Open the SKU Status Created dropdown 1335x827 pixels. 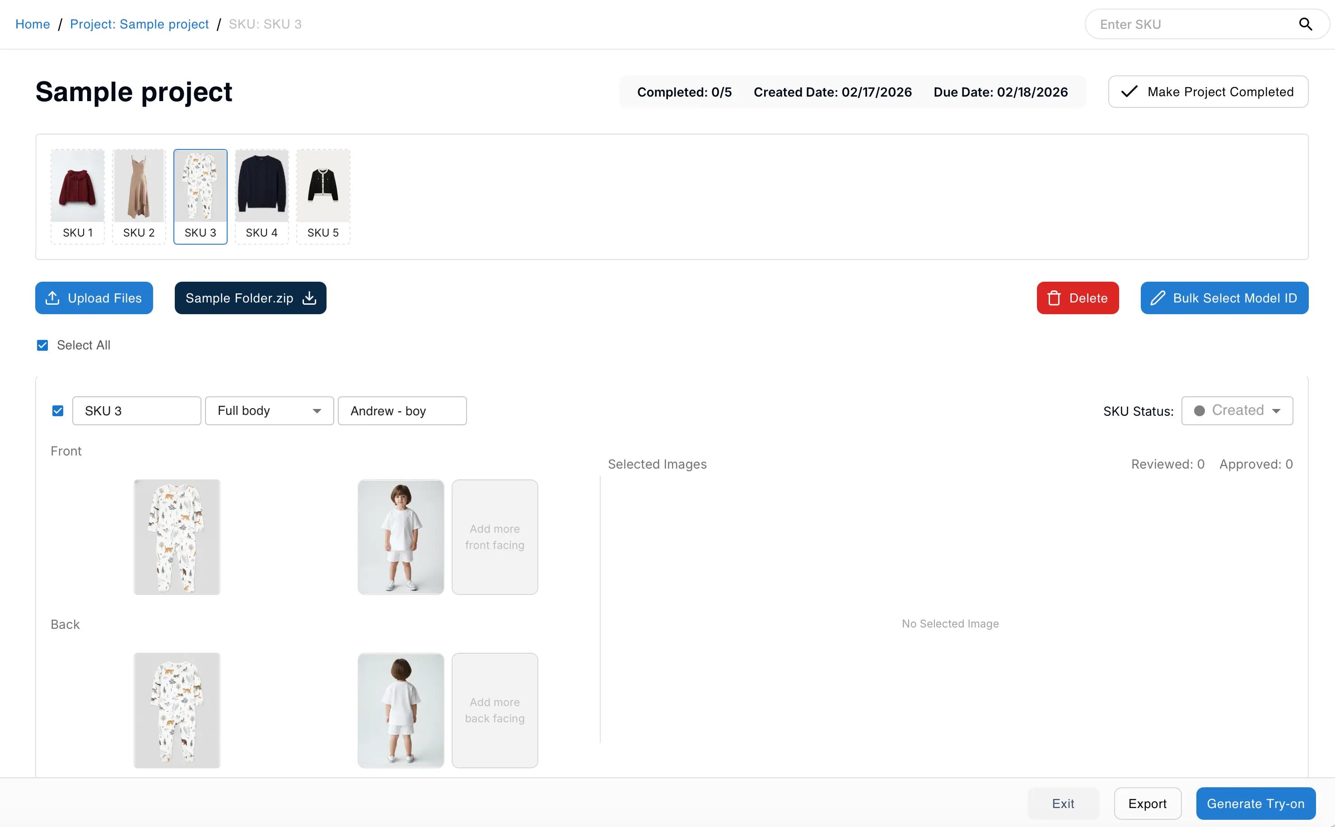point(1237,411)
